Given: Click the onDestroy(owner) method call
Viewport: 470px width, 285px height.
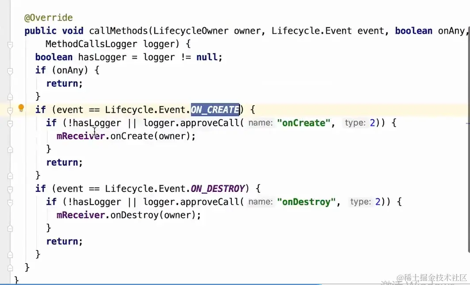Looking at the screenshot, I should (153, 215).
